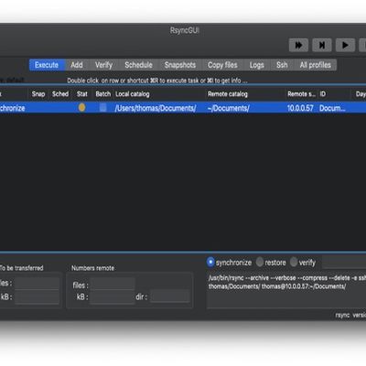Screen dimensions: 366x366
Task: Click the /Users/thomas/Documents/ local catalog cell
Action: [x=156, y=108]
